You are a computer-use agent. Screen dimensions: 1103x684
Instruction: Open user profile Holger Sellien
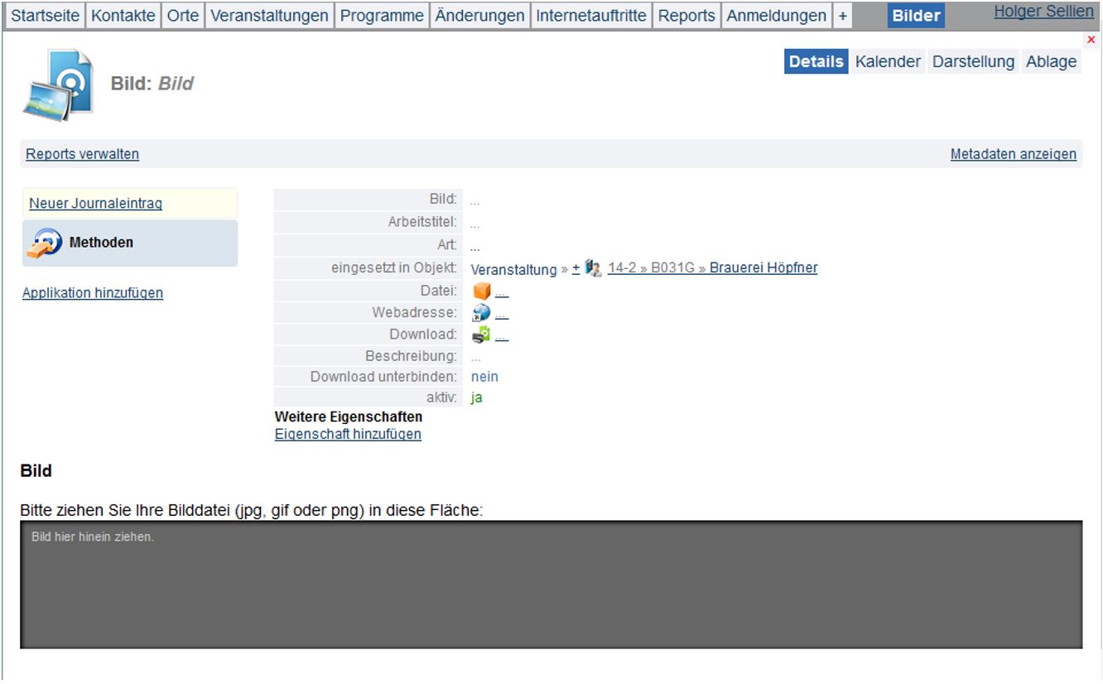[x=1043, y=12]
